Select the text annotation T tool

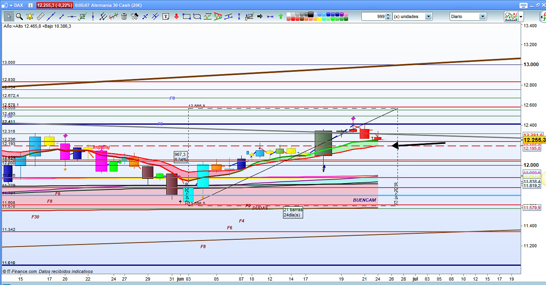click(166, 16)
